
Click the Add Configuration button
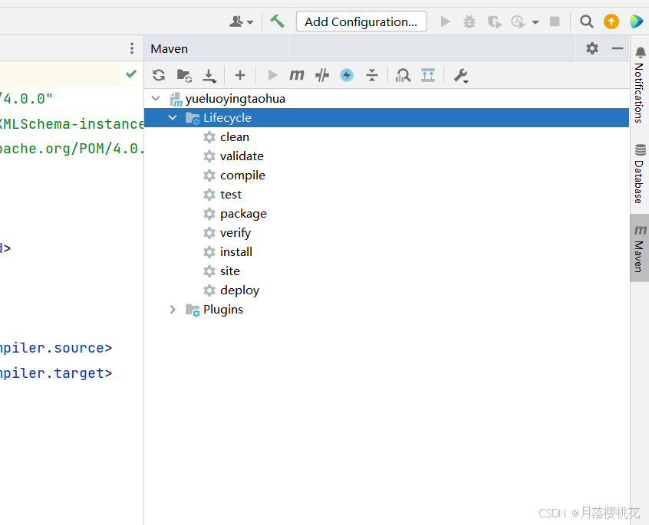click(361, 21)
